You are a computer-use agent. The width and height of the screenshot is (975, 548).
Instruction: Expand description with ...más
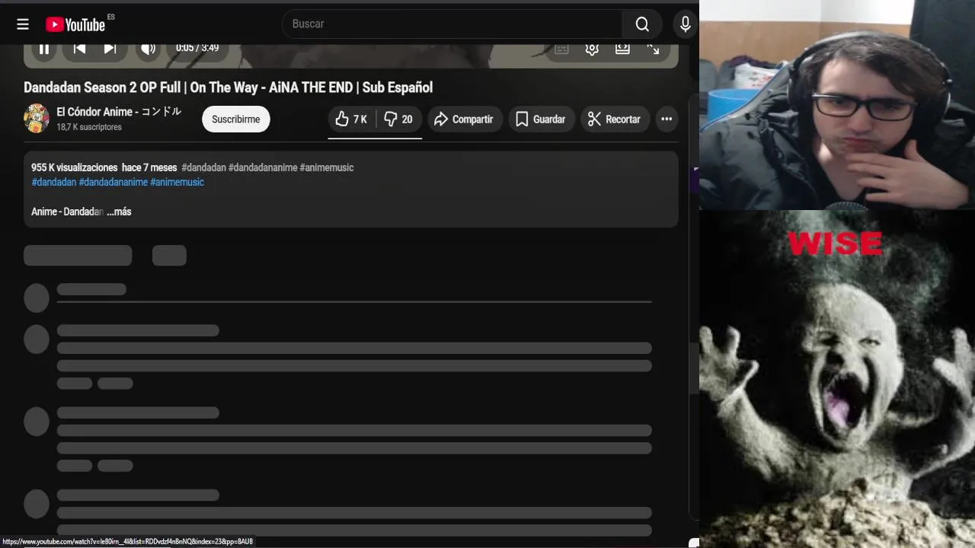click(119, 212)
